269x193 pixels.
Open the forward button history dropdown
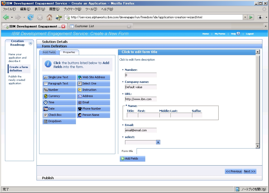pos(24,17)
